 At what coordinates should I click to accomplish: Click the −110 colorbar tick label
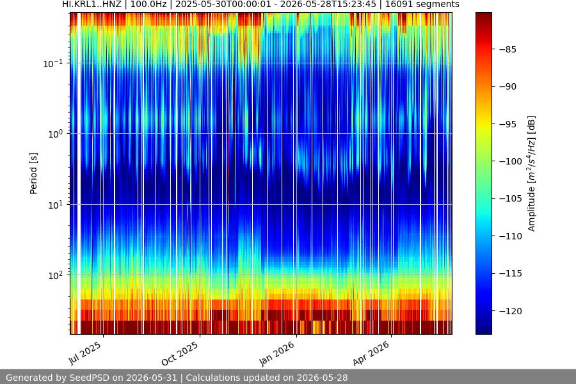point(511,236)
